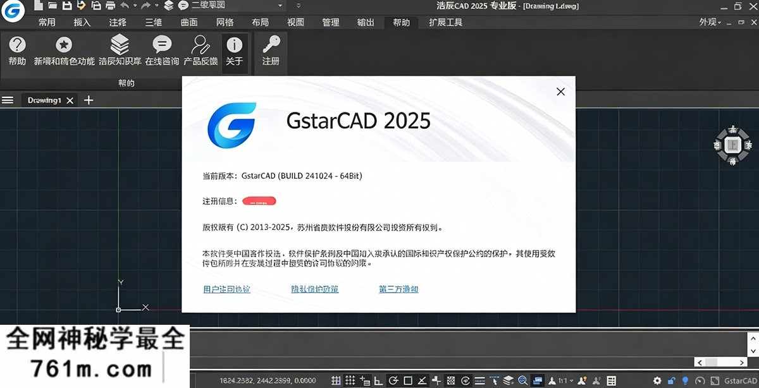Viewport: 759px width, 388px height.
Task: Click the blue lightbulb isolate objects icon
Action: [x=684, y=381]
